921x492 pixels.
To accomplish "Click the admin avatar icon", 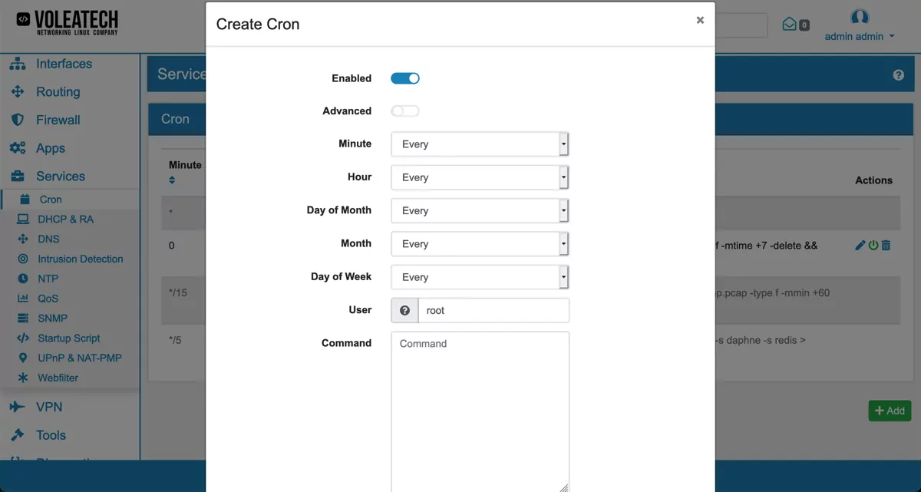I will click(860, 17).
